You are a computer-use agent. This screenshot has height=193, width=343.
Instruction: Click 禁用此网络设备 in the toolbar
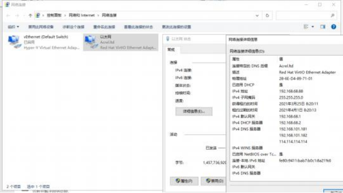tap(41, 27)
